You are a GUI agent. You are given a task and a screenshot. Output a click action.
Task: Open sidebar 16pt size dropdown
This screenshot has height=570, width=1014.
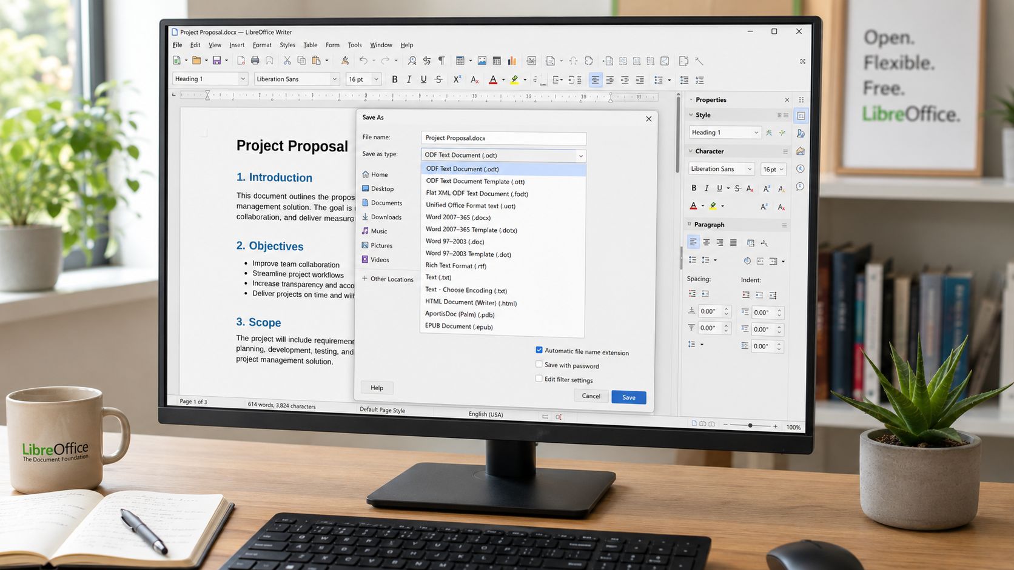point(781,170)
